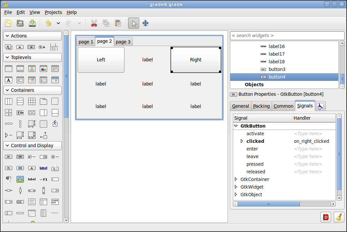Pick the Radio Action icon in Actions

tap(42, 47)
